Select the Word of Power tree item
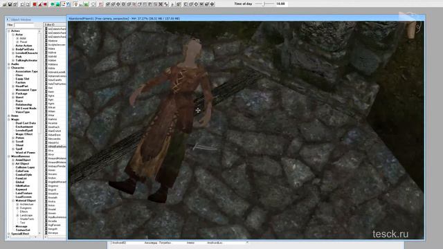 pos(26,152)
